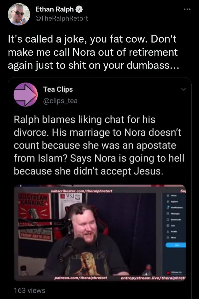Click the 163 views counter
This screenshot has height=299, width=199.
click(x=30, y=290)
